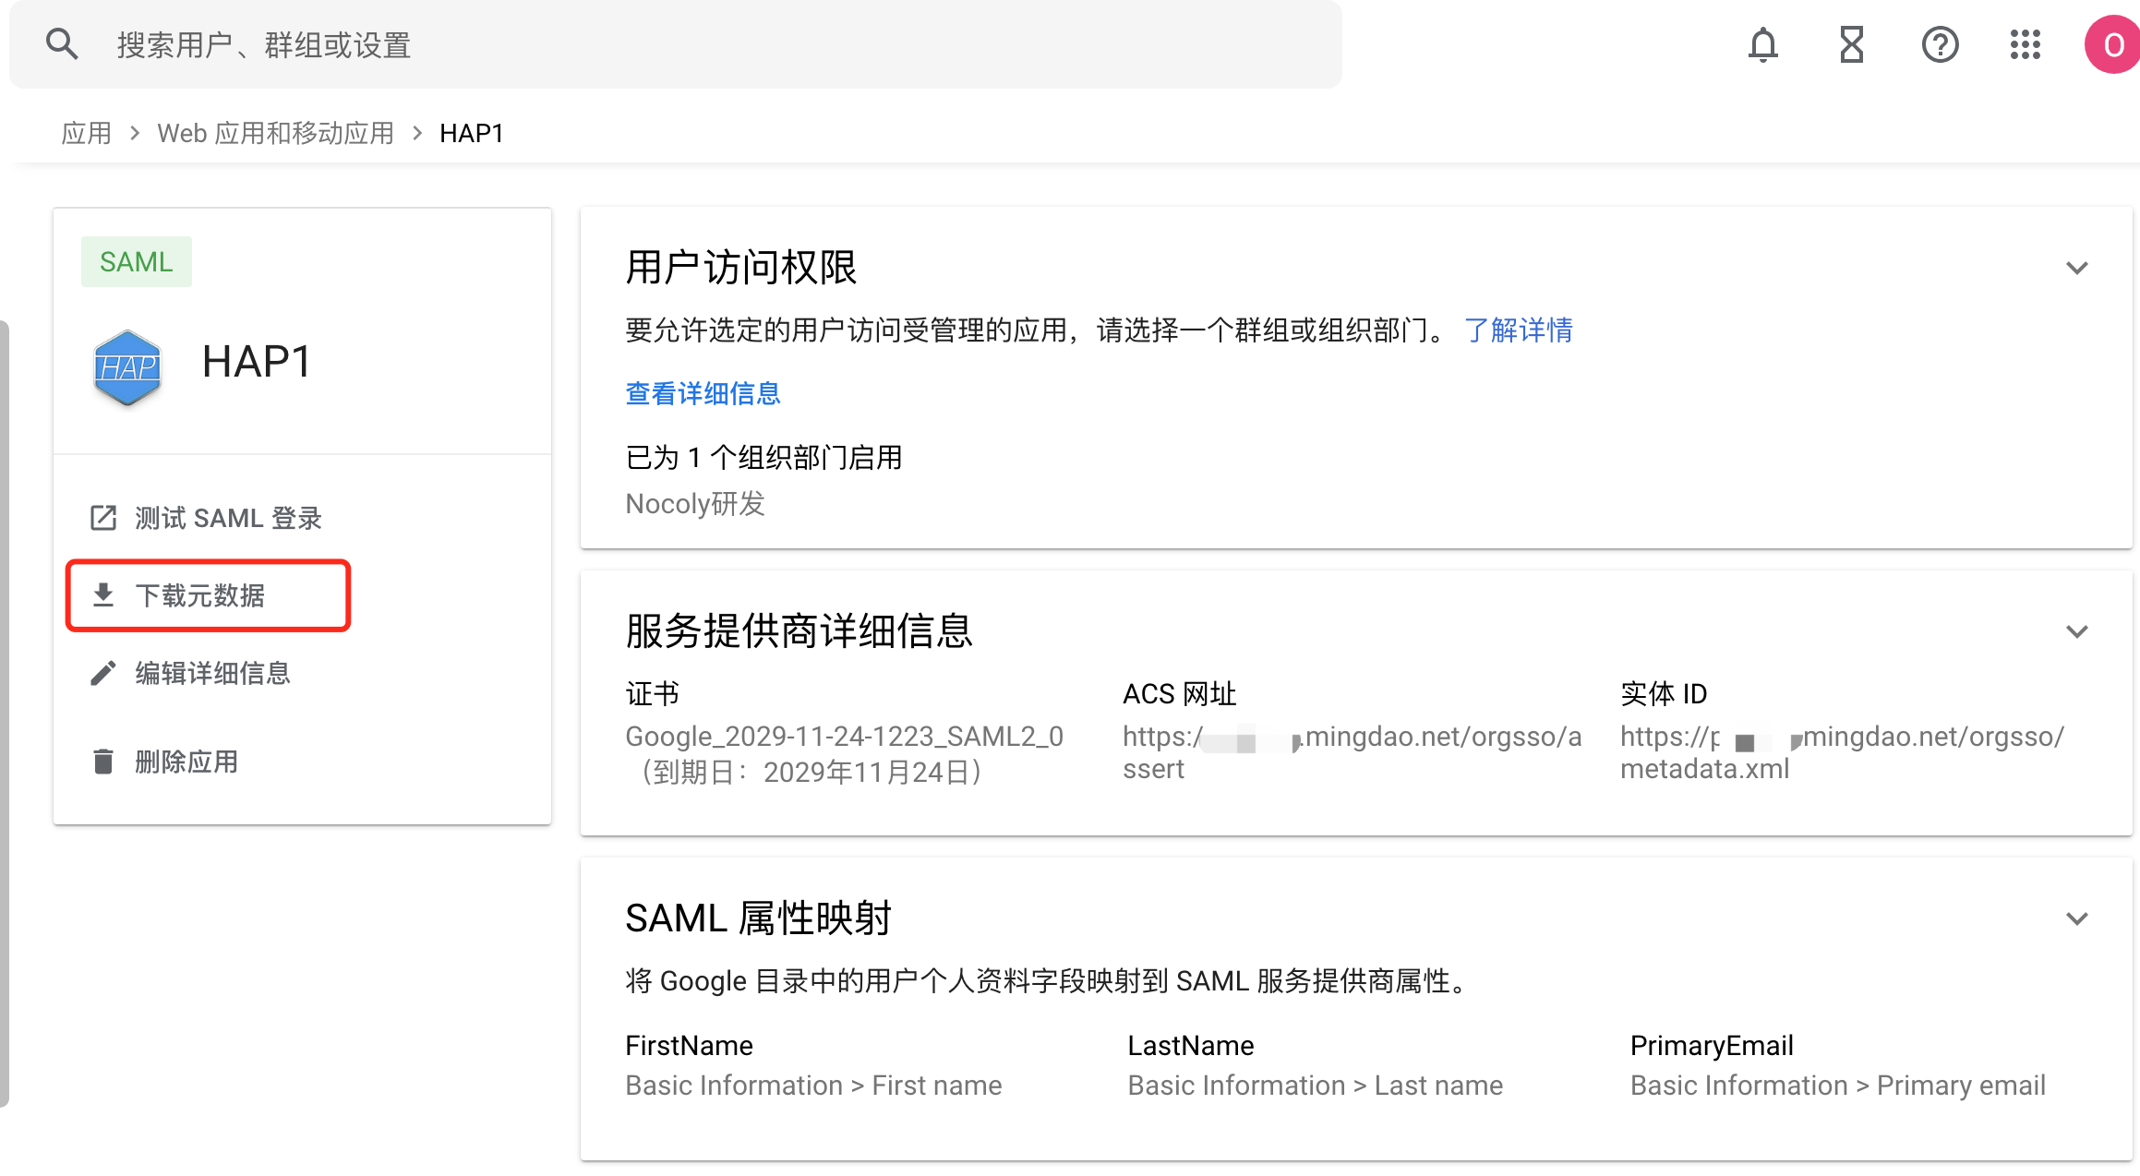The width and height of the screenshot is (2140, 1176).
Task: Click the download icon beside 下载元数据
Action: point(103,595)
